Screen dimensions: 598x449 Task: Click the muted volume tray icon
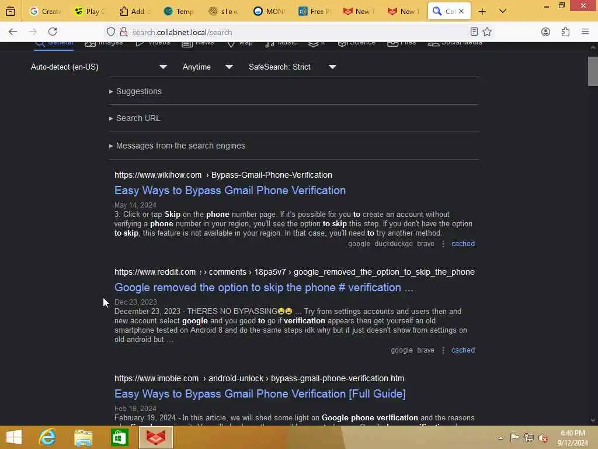[x=543, y=438]
